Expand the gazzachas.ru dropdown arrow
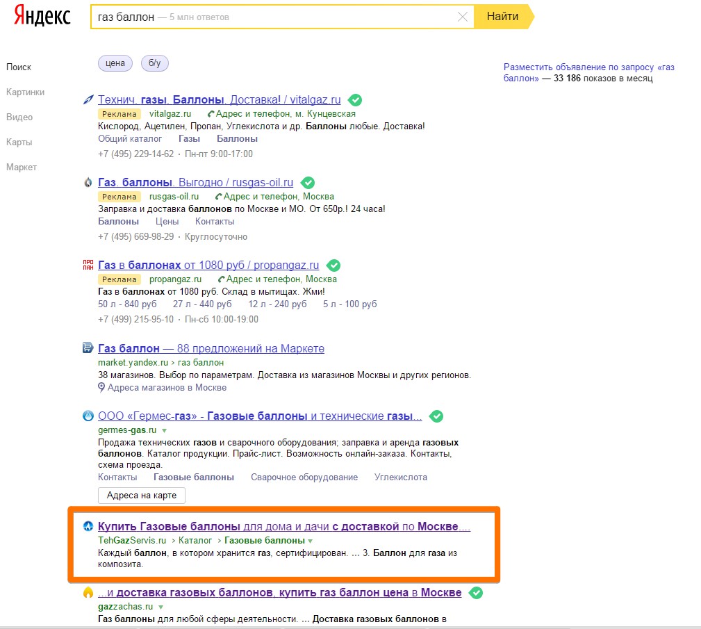The image size is (701, 629). click(x=160, y=607)
